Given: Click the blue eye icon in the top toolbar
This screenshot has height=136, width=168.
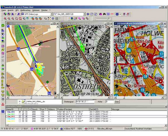Looking at the screenshot, I should pyautogui.click(x=88, y=14).
